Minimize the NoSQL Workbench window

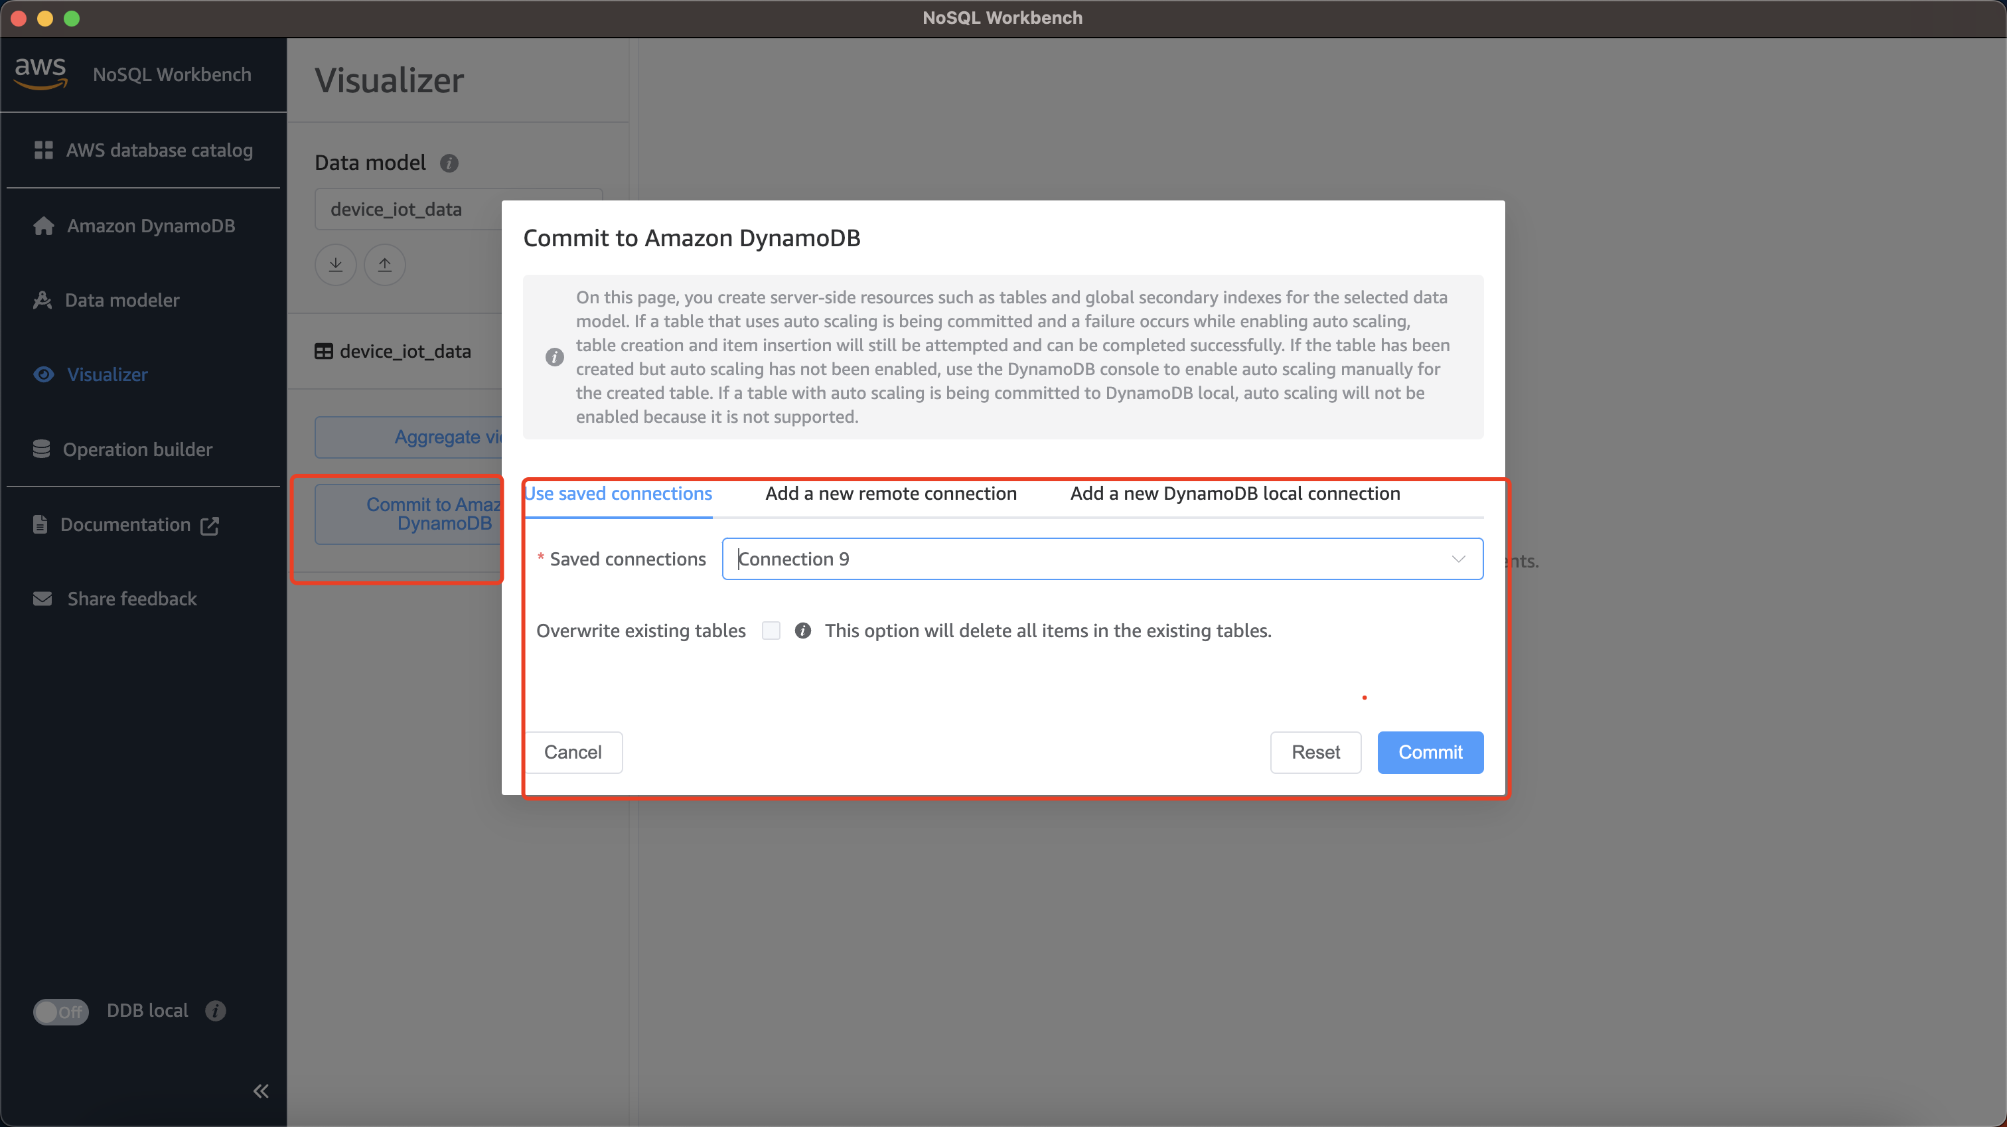pyautogui.click(x=45, y=18)
